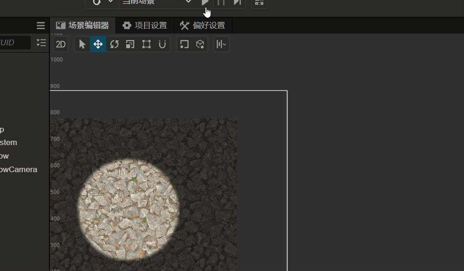Open the 当前场景 preview scene dropdown
The height and width of the screenshot is (271, 464).
click(x=157, y=2)
